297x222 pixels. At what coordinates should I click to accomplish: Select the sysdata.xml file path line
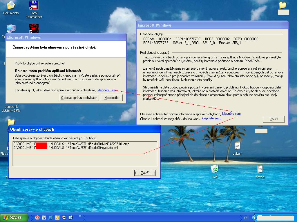pos(66,148)
